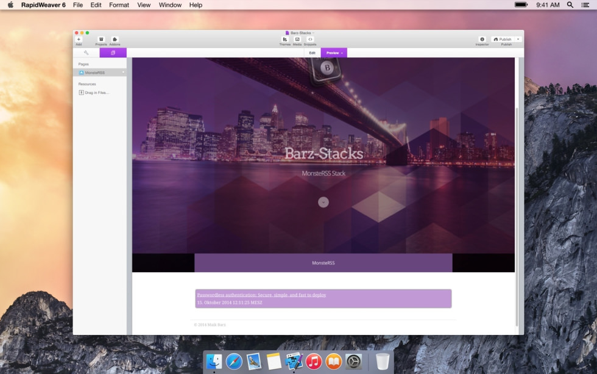The height and width of the screenshot is (374, 597).
Task: Click the 15. Oktober 2014 date text
Action: (x=230, y=303)
